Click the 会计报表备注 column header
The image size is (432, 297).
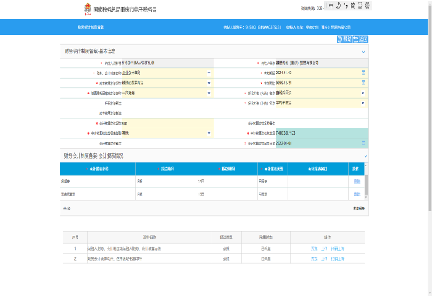318,169
